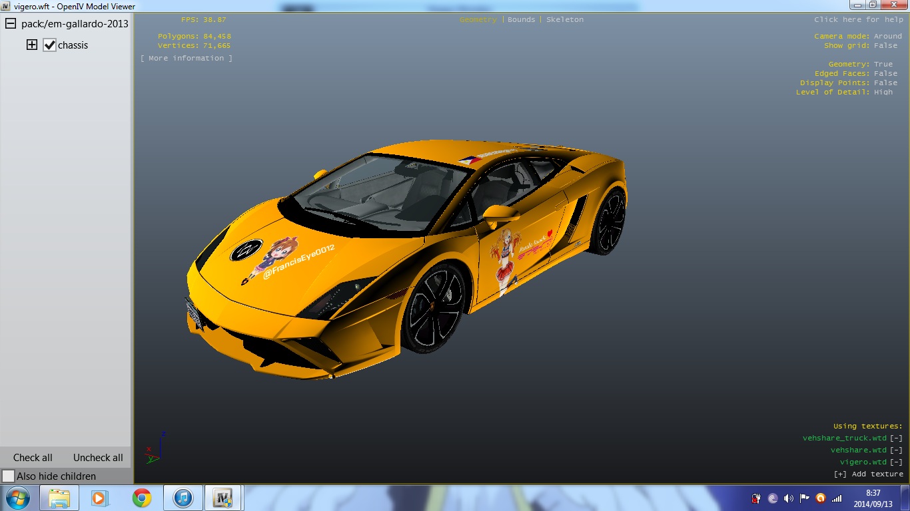The width and height of the screenshot is (910, 511).
Task: Click the Check all button
Action: click(x=33, y=458)
